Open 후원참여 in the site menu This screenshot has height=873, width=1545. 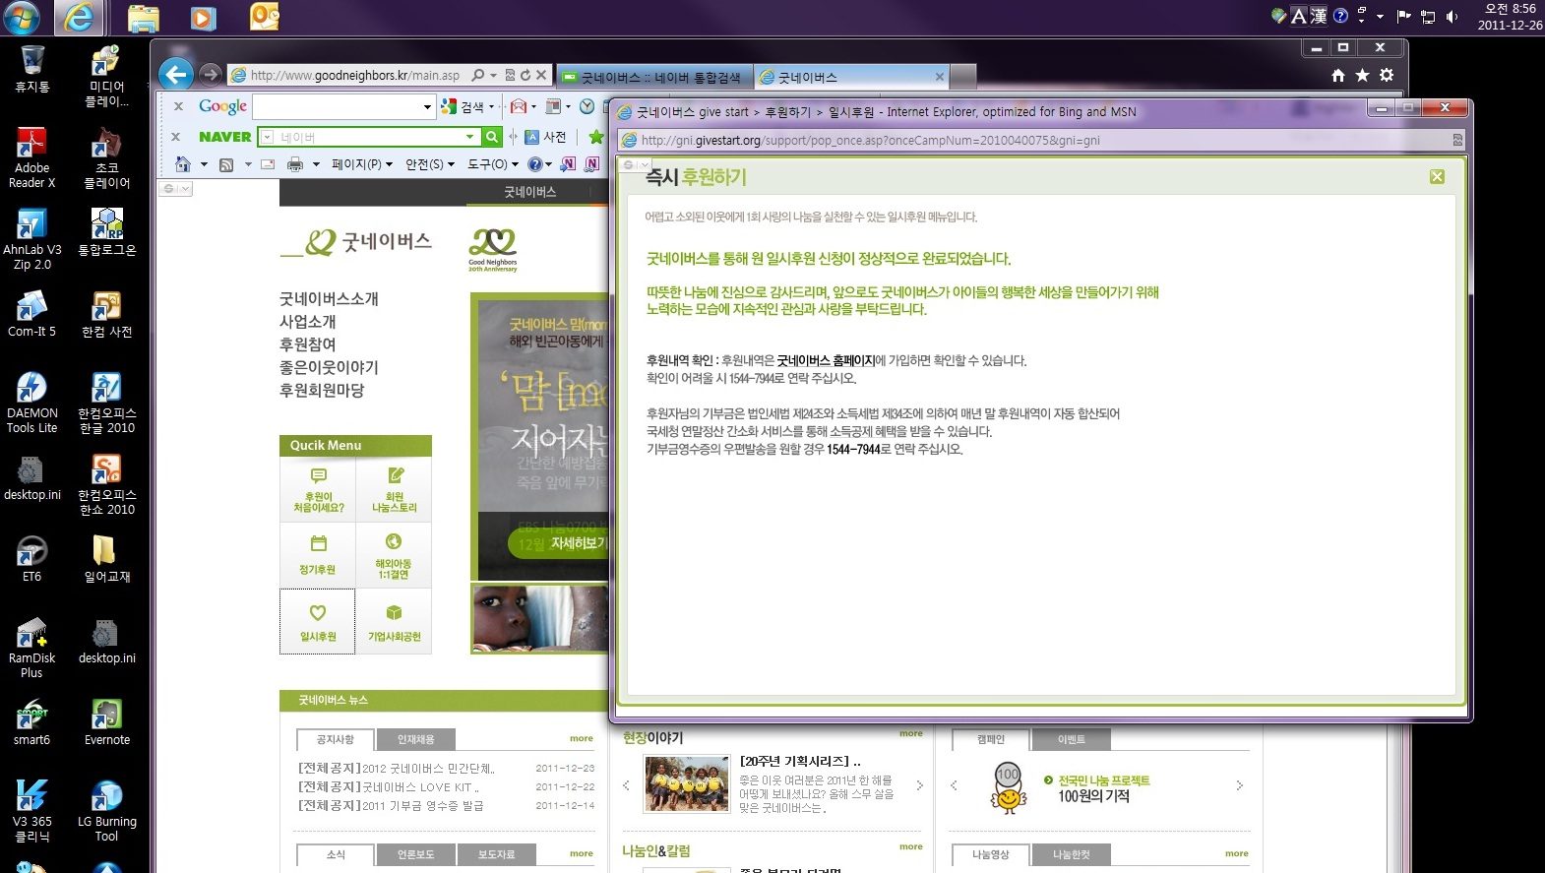pos(308,344)
